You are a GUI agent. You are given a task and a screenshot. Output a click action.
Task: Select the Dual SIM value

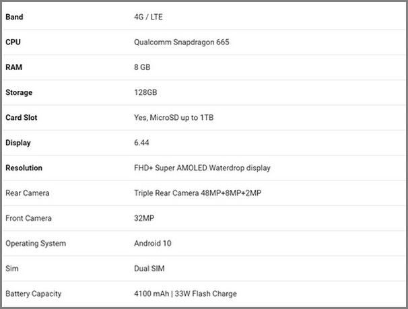pyautogui.click(x=149, y=269)
